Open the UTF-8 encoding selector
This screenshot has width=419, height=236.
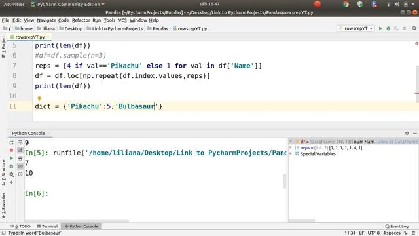click(x=373, y=233)
